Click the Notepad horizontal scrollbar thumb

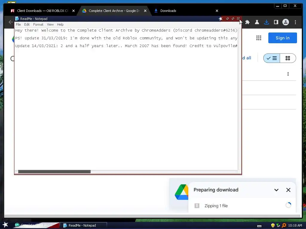(x=54, y=171)
